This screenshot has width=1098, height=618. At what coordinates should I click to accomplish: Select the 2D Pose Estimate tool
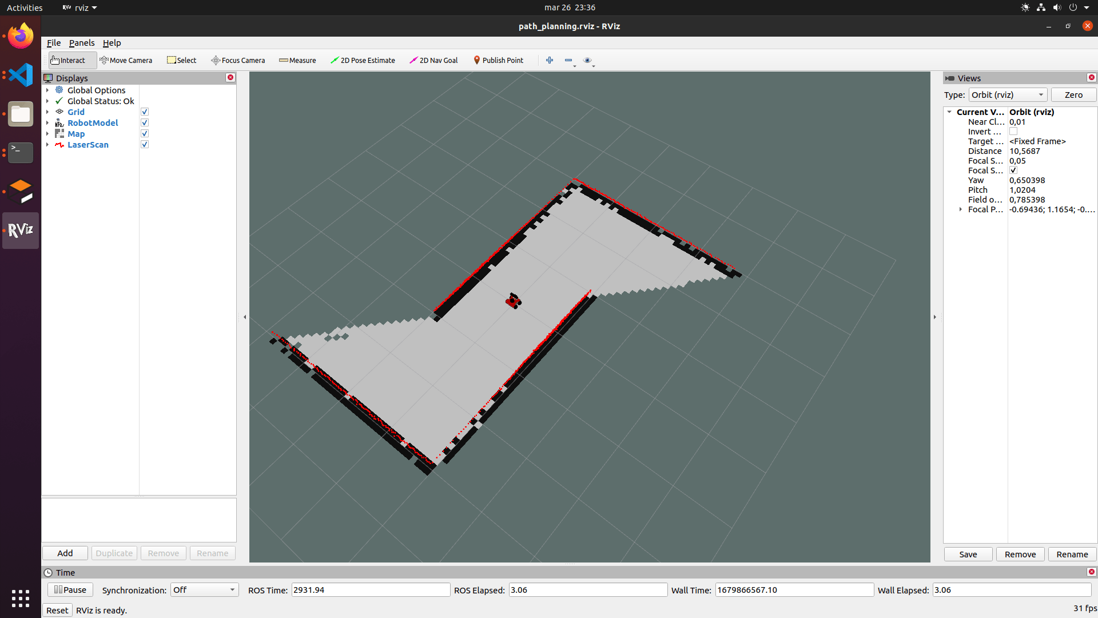[x=363, y=60]
